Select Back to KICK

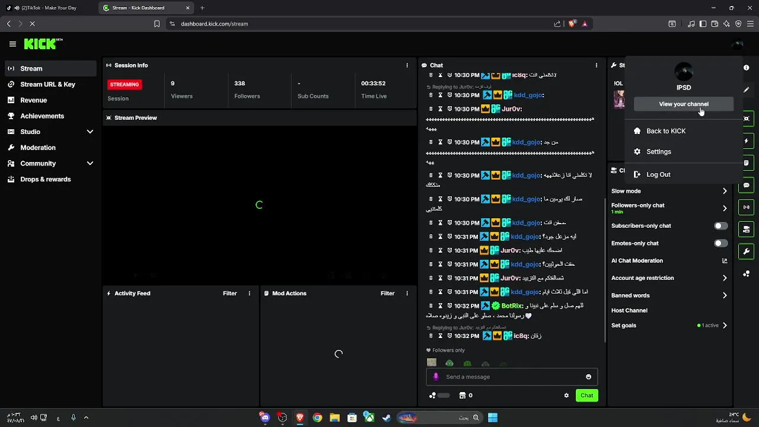point(684,131)
